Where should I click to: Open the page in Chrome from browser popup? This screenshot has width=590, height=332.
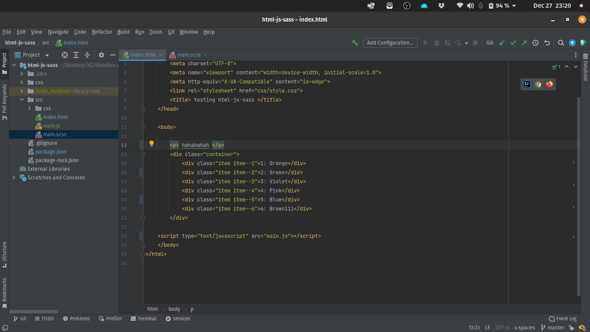[x=538, y=84]
